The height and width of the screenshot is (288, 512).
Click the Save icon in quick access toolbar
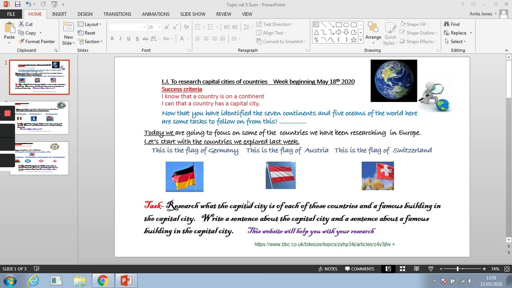(x=17, y=4)
